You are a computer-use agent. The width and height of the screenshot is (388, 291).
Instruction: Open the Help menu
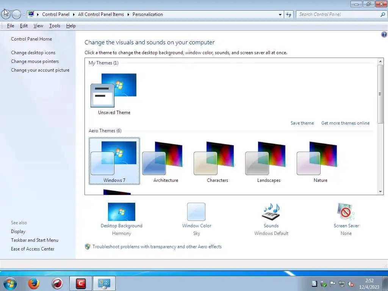(71, 26)
